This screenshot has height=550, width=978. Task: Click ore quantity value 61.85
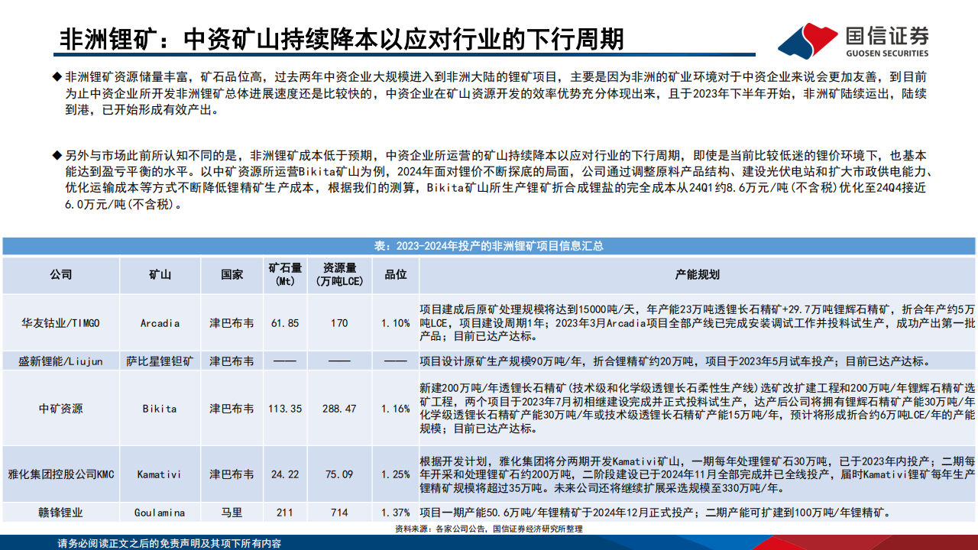click(x=285, y=323)
